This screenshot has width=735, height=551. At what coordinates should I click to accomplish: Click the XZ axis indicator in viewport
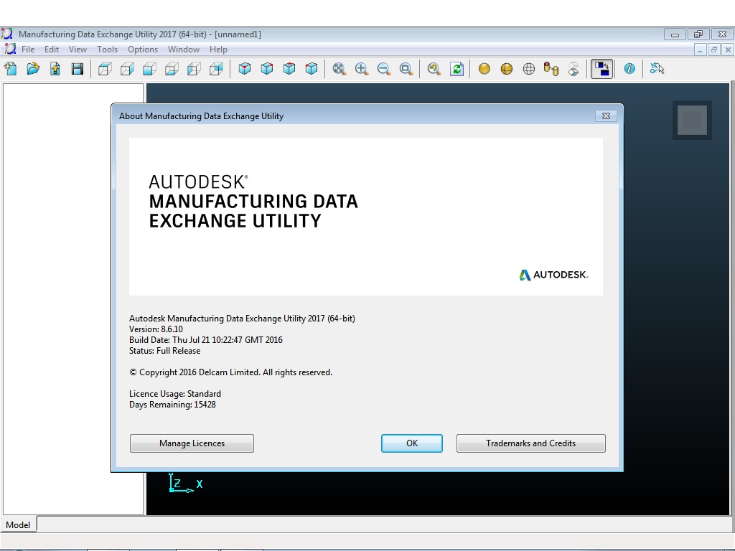186,483
